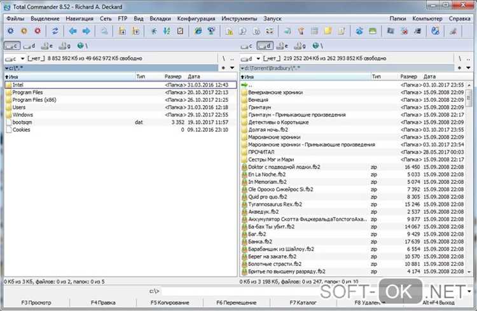This screenshot has width=477, height=311.
Task: Click the green and blue arrows icon
Action: tap(167, 31)
